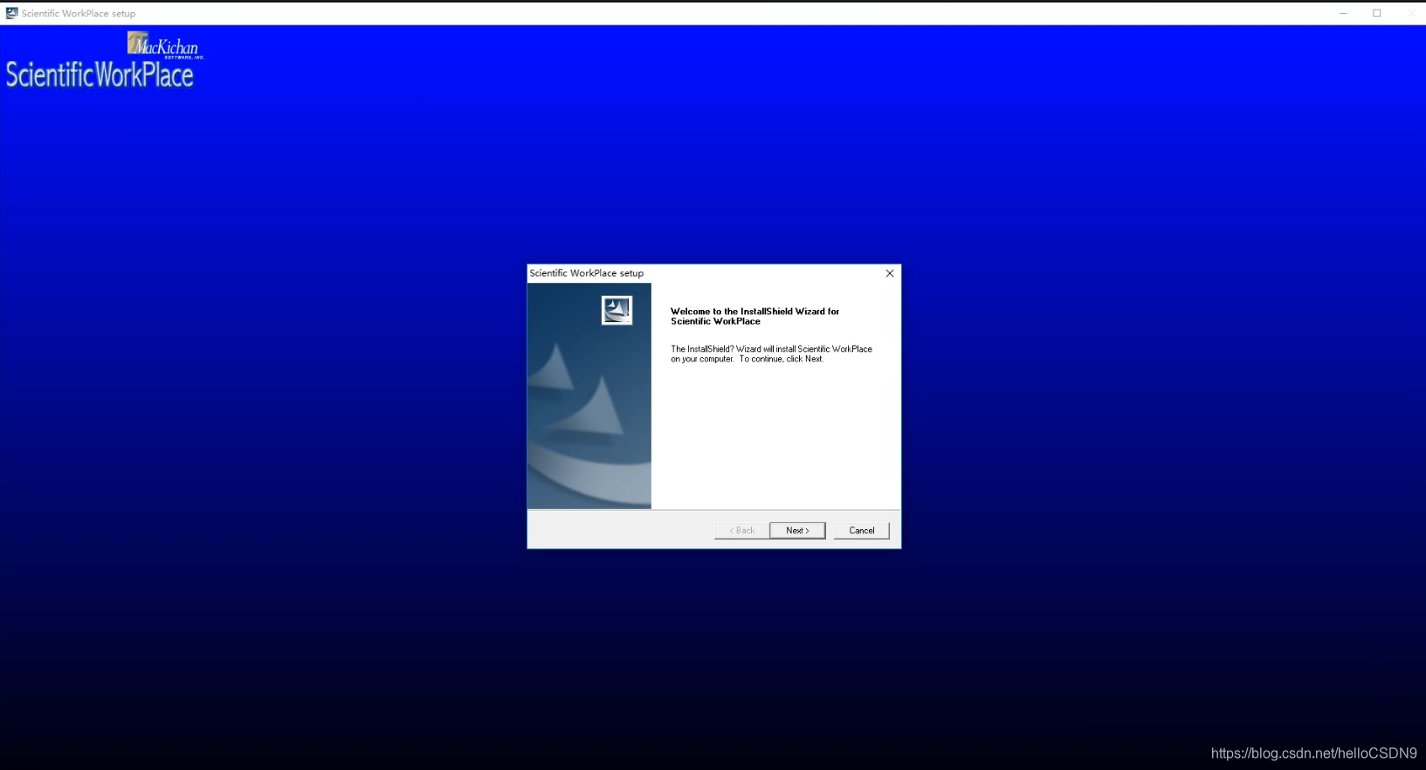The width and height of the screenshot is (1426, 770).
Task: Close the Scientific WorkPlace setup dialog
Action: pyautogui.click(x=890, y=273)
